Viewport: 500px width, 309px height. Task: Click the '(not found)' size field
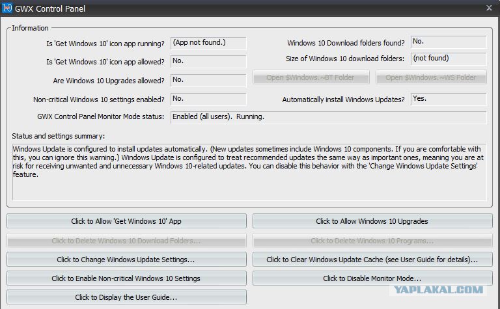coord(449,59)
